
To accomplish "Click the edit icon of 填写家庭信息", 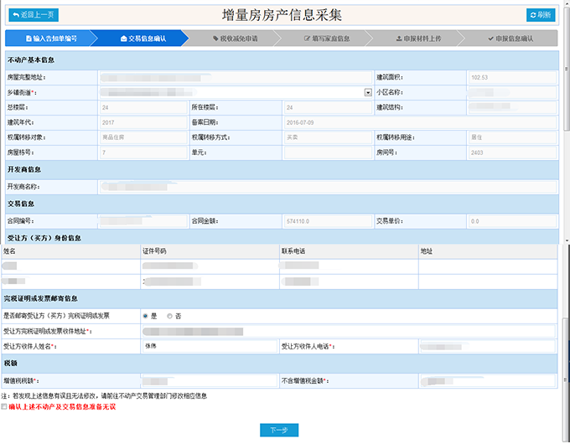I will click(x=306, y=39).
